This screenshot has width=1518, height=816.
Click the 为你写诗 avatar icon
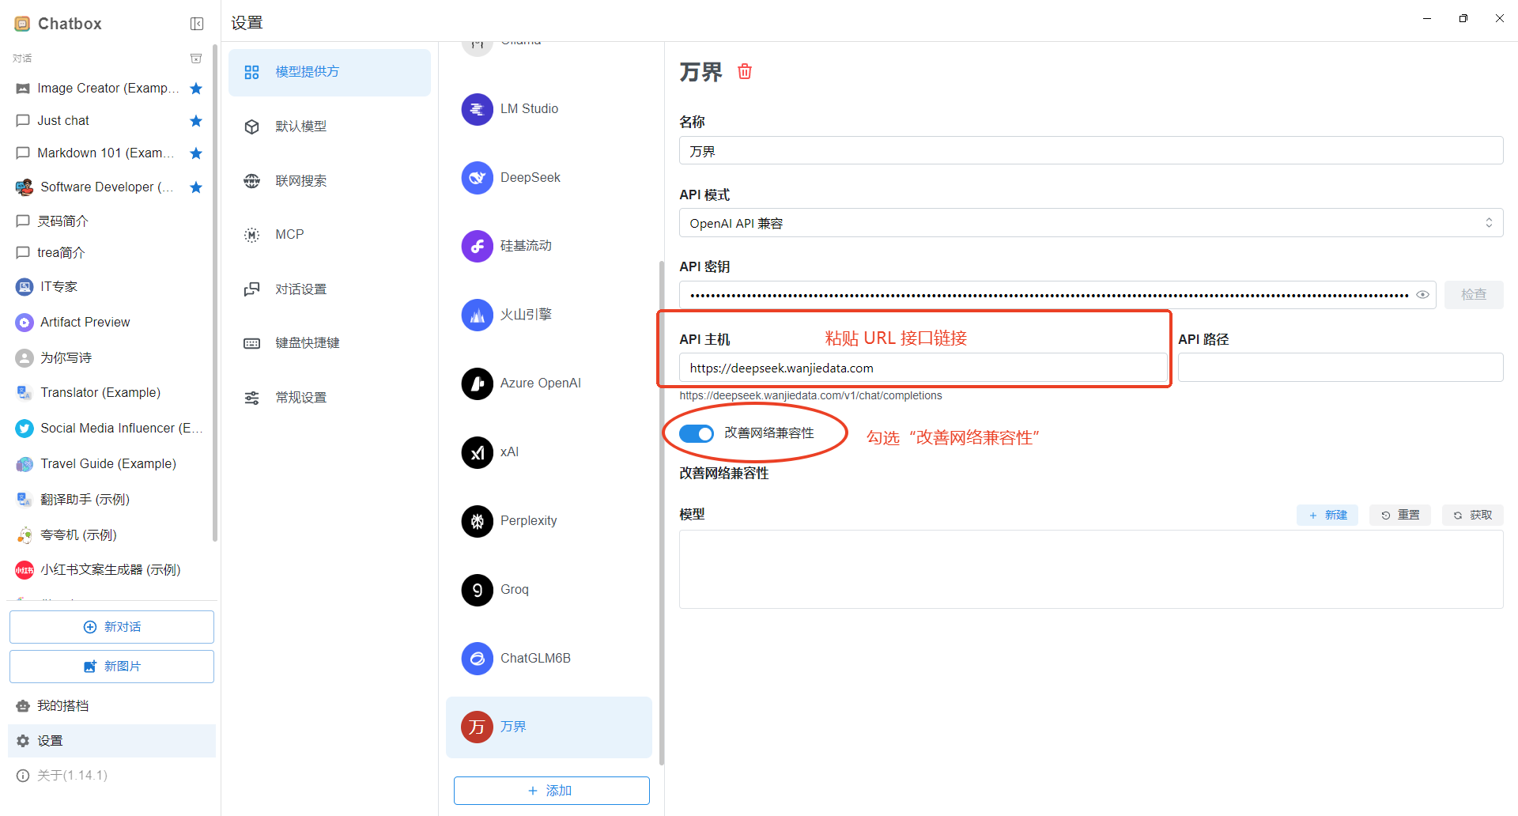click(x=25, y=357)
